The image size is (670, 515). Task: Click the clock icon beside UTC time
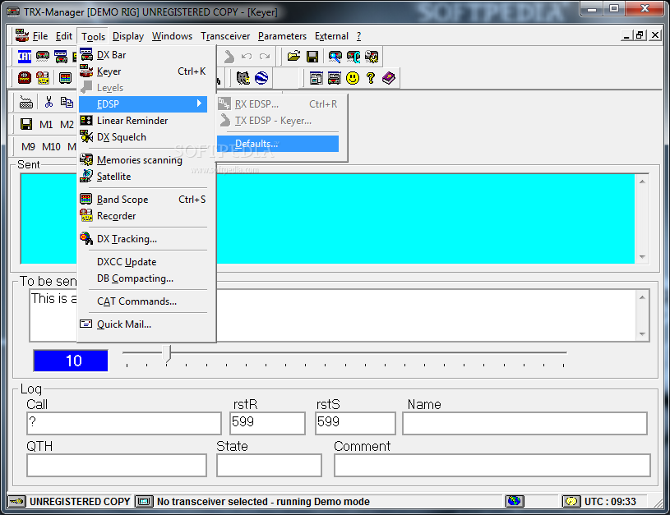coord(571,501)
